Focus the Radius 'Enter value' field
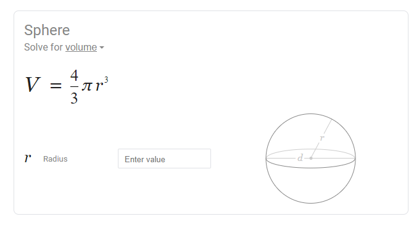The image size is (419, 227). [x=164, y=159]
